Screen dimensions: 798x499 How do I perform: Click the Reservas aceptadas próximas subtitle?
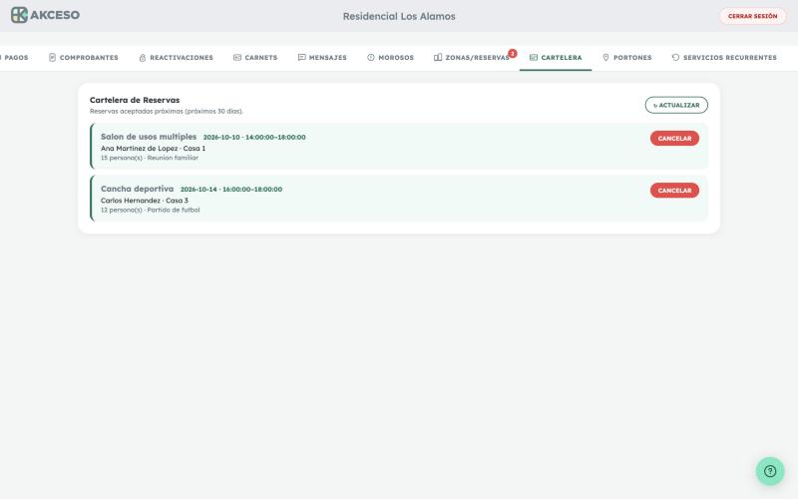click(x=167, y=111)
